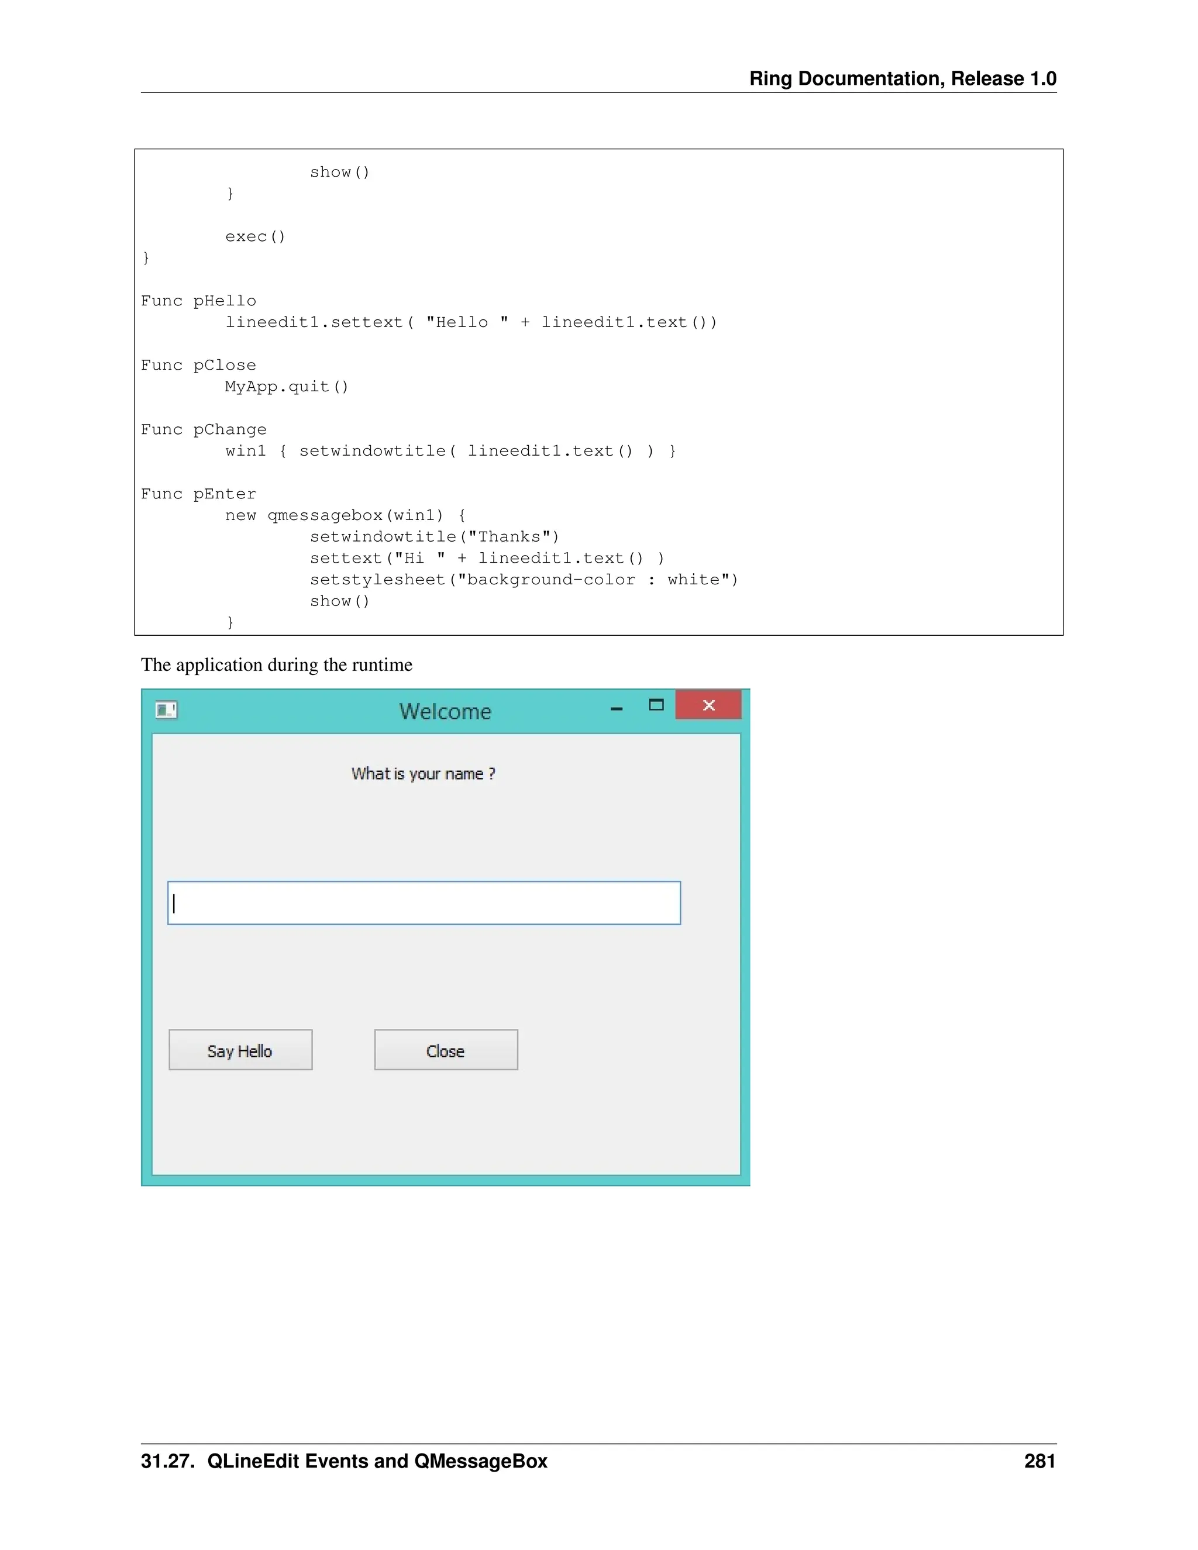
Task: Focus the name text input field
Action: [x=424, y=903]
